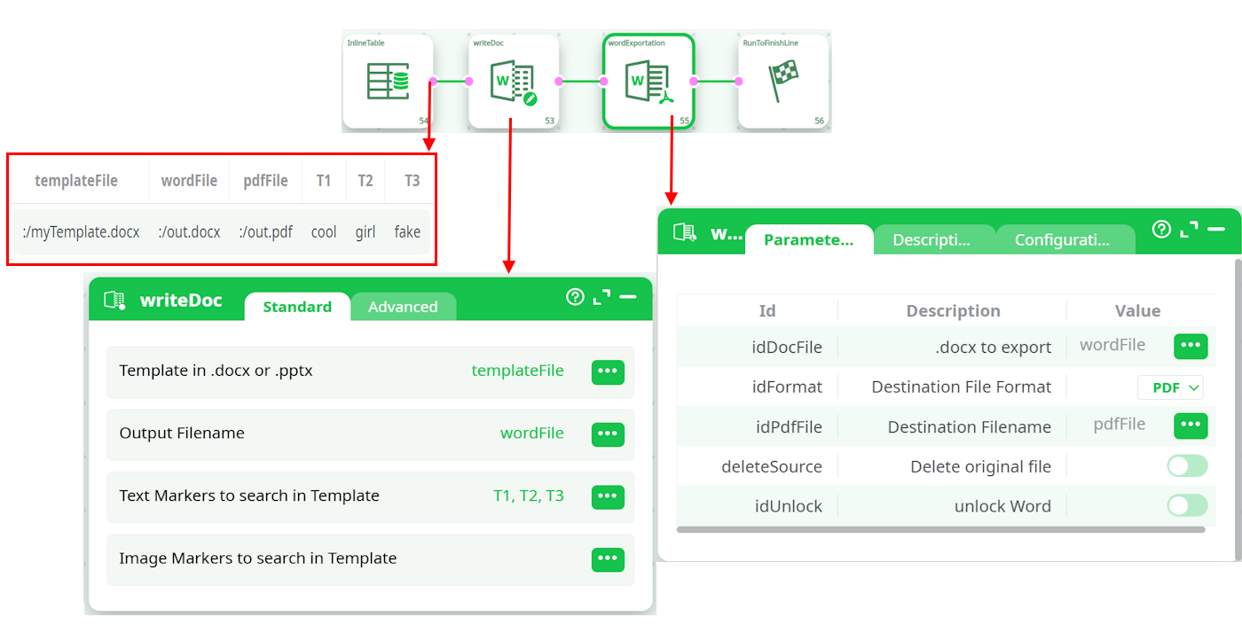This screenshot has height=625, width=1242.
Task: Open the Description tab
Action: [931, 239]
